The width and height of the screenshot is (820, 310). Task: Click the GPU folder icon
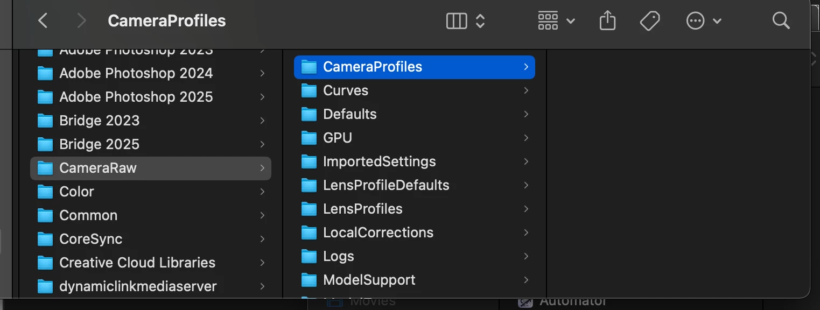309,138
